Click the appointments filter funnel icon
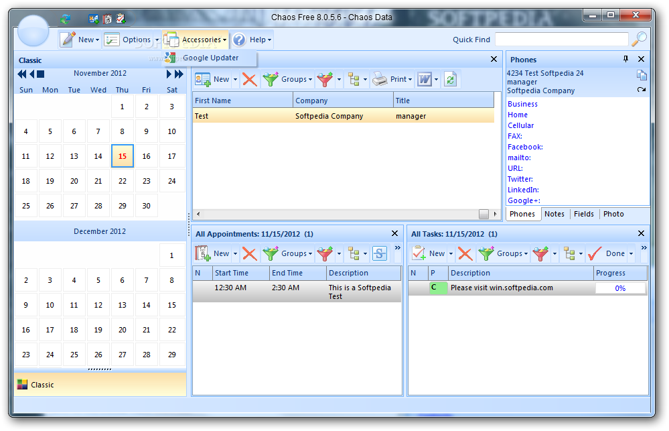Viewport: 669px width, 431px height. point(325,254)
